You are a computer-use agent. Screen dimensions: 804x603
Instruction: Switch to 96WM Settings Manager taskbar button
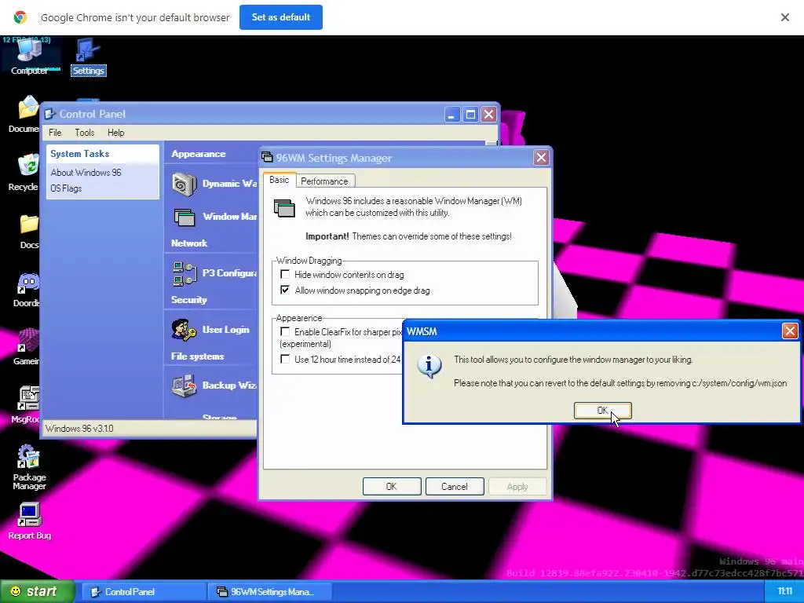270,592
